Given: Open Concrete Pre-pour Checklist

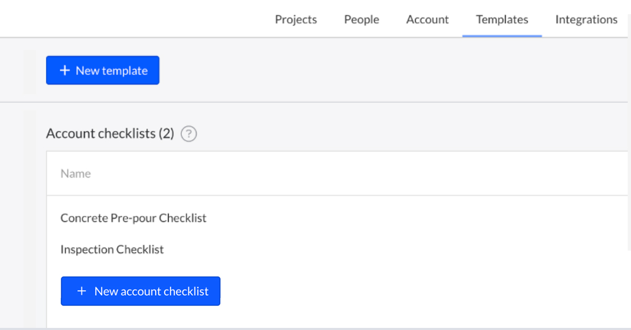Looking at the screenshot, I should pos(133,218).
